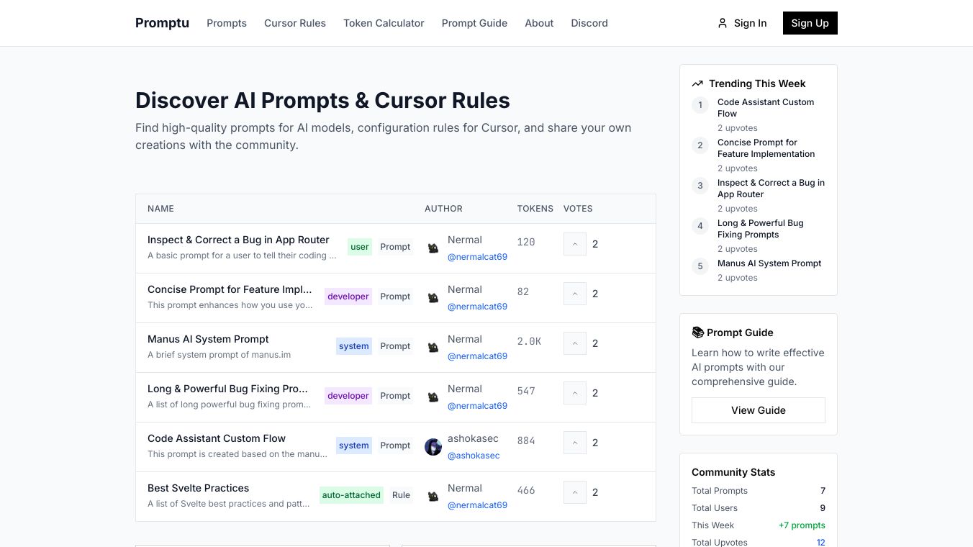
Task: Upvote Inspect & Correct a Bug prompt
Action: click(x=574, y=244)
